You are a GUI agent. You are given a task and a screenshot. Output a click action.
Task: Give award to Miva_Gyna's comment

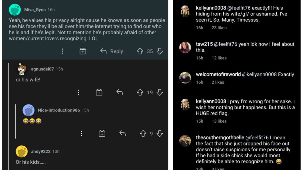[x=83, y=51]
